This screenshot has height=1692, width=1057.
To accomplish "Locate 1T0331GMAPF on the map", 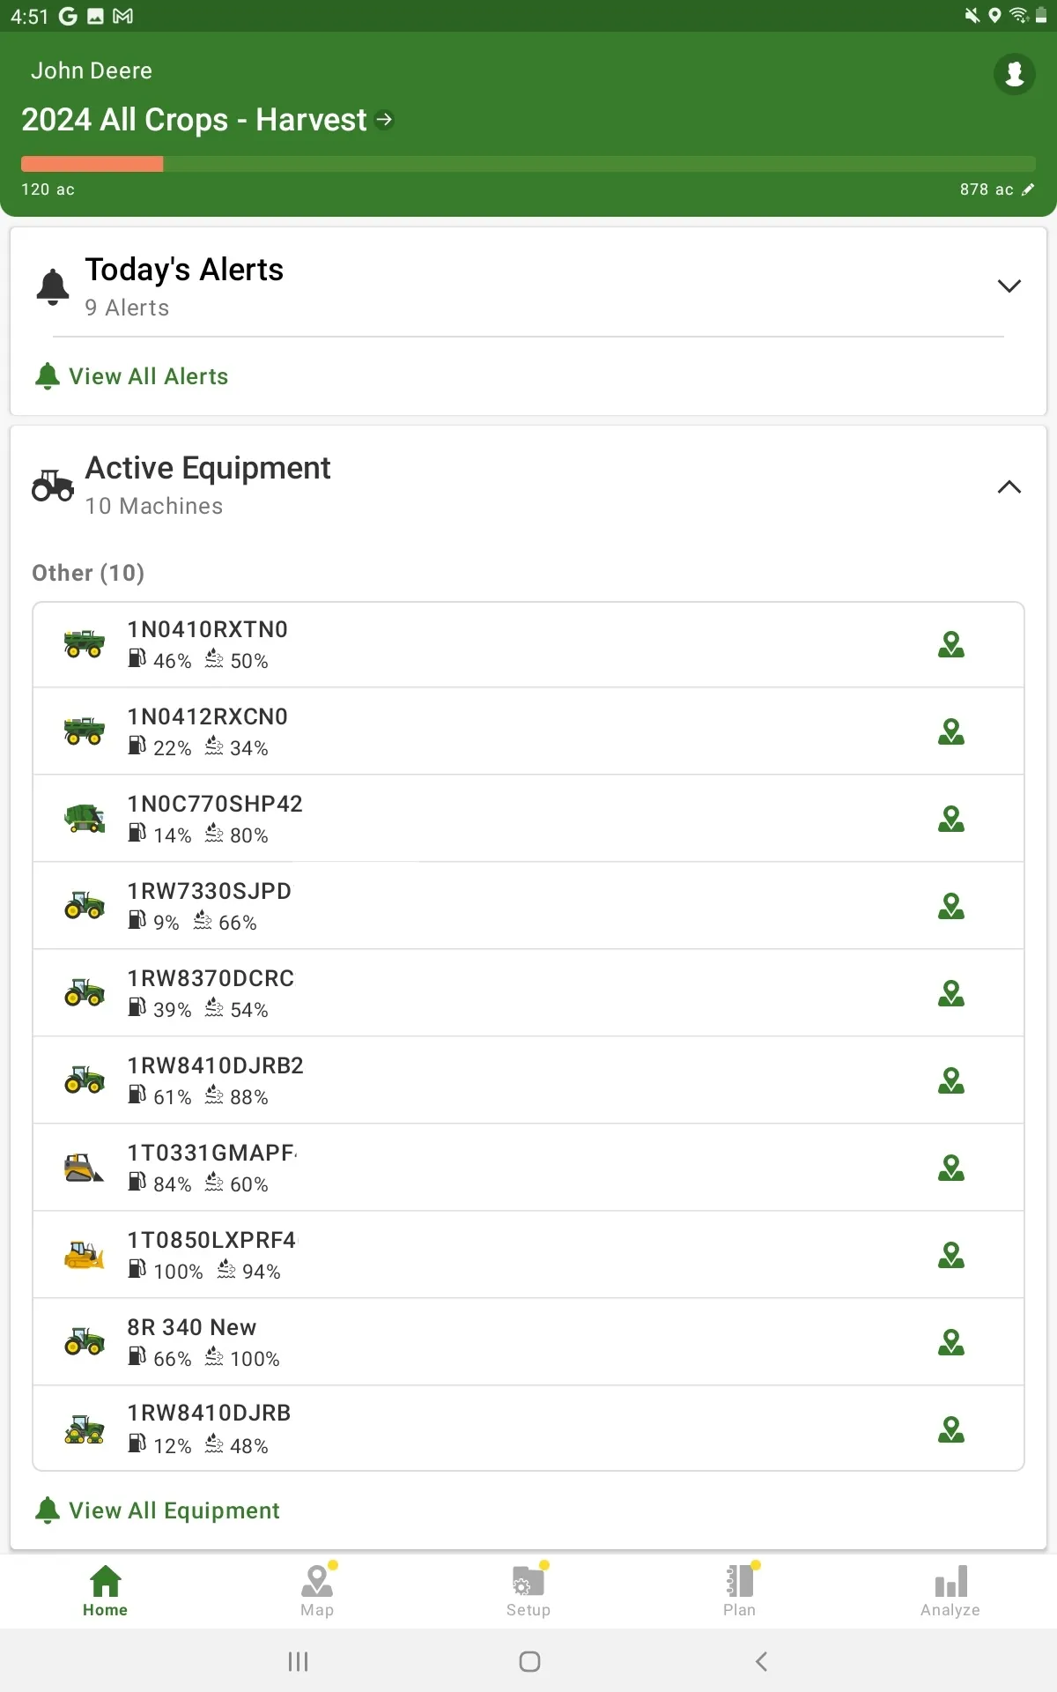I will click(x=951, y=1169).
